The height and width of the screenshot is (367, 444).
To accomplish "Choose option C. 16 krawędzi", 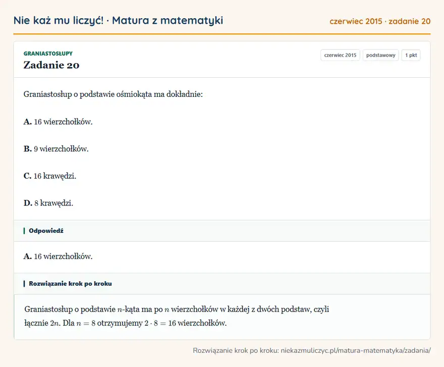I will pyautogui.click(x=50, y=176).
